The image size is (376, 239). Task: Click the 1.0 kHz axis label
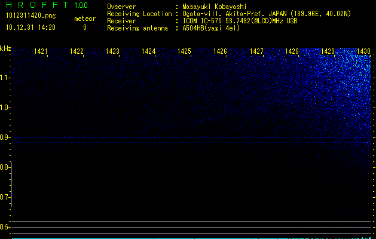pos(5,108)
